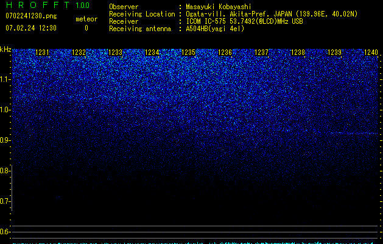The width and height of the screenshot is (383, 244).
Task: Click the faint echo trace near 1239
Action: pyautogui.click(x=354, y=133)
